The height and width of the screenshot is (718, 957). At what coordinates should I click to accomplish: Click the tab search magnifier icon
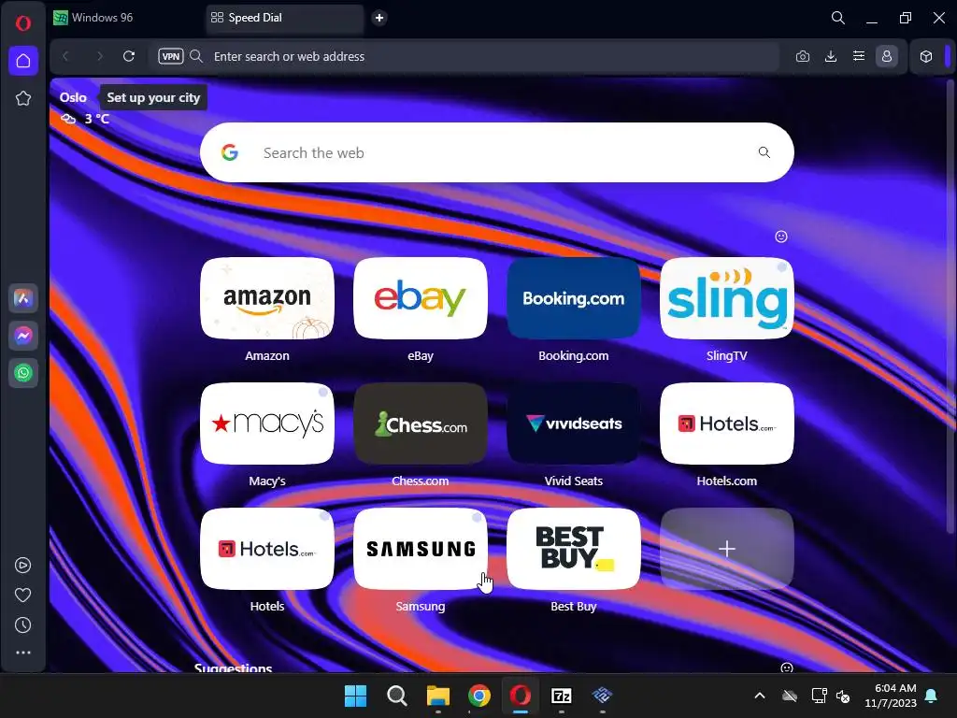coord(838,18)
